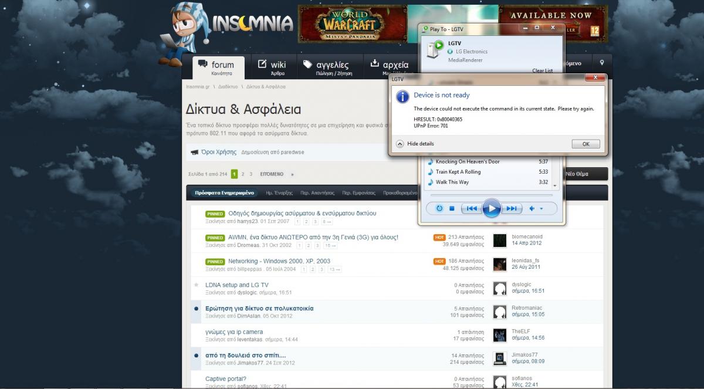Open the Networking - Windows 2000, XP, 2003 topic

[x=279, y=261]
